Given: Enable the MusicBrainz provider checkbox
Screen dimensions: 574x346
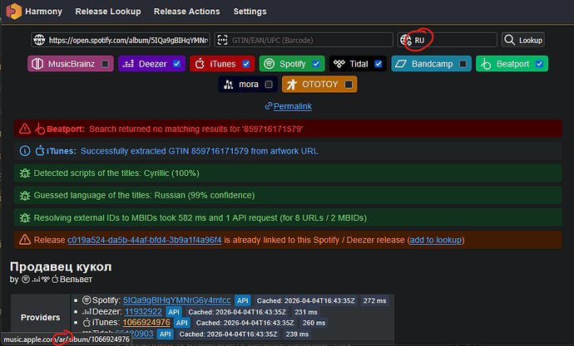Looking at the screenshot, I should point(105,64).
